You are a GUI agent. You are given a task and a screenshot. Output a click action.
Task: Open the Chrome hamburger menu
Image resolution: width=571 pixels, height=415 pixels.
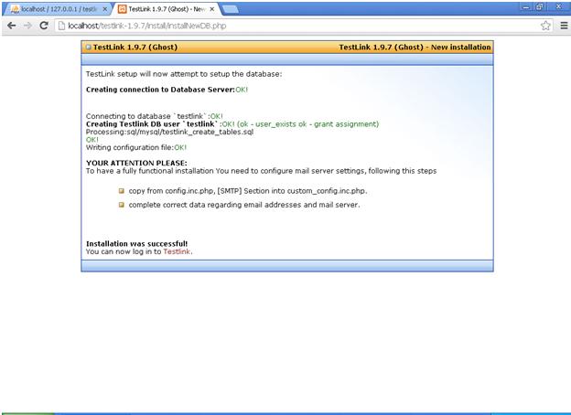click(x=564, y=26)
